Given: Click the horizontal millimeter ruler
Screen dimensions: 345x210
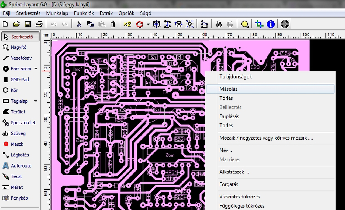Looking at the screenshot, I should [x=198, y=35].
